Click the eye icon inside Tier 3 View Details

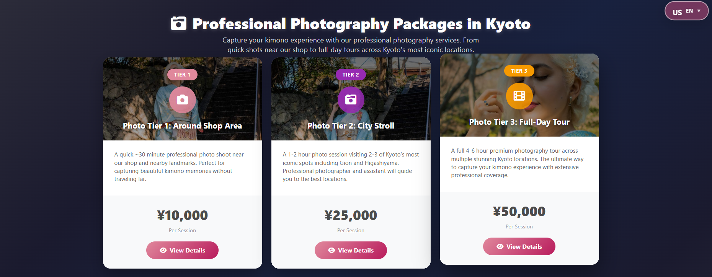click(499, 246)
